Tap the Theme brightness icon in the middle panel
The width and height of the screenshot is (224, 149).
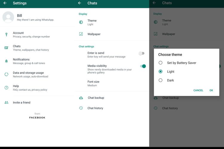pyautogui.click(x=81, y=22)
